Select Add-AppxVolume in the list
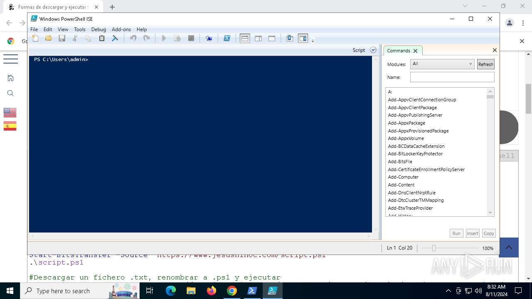 436,138
